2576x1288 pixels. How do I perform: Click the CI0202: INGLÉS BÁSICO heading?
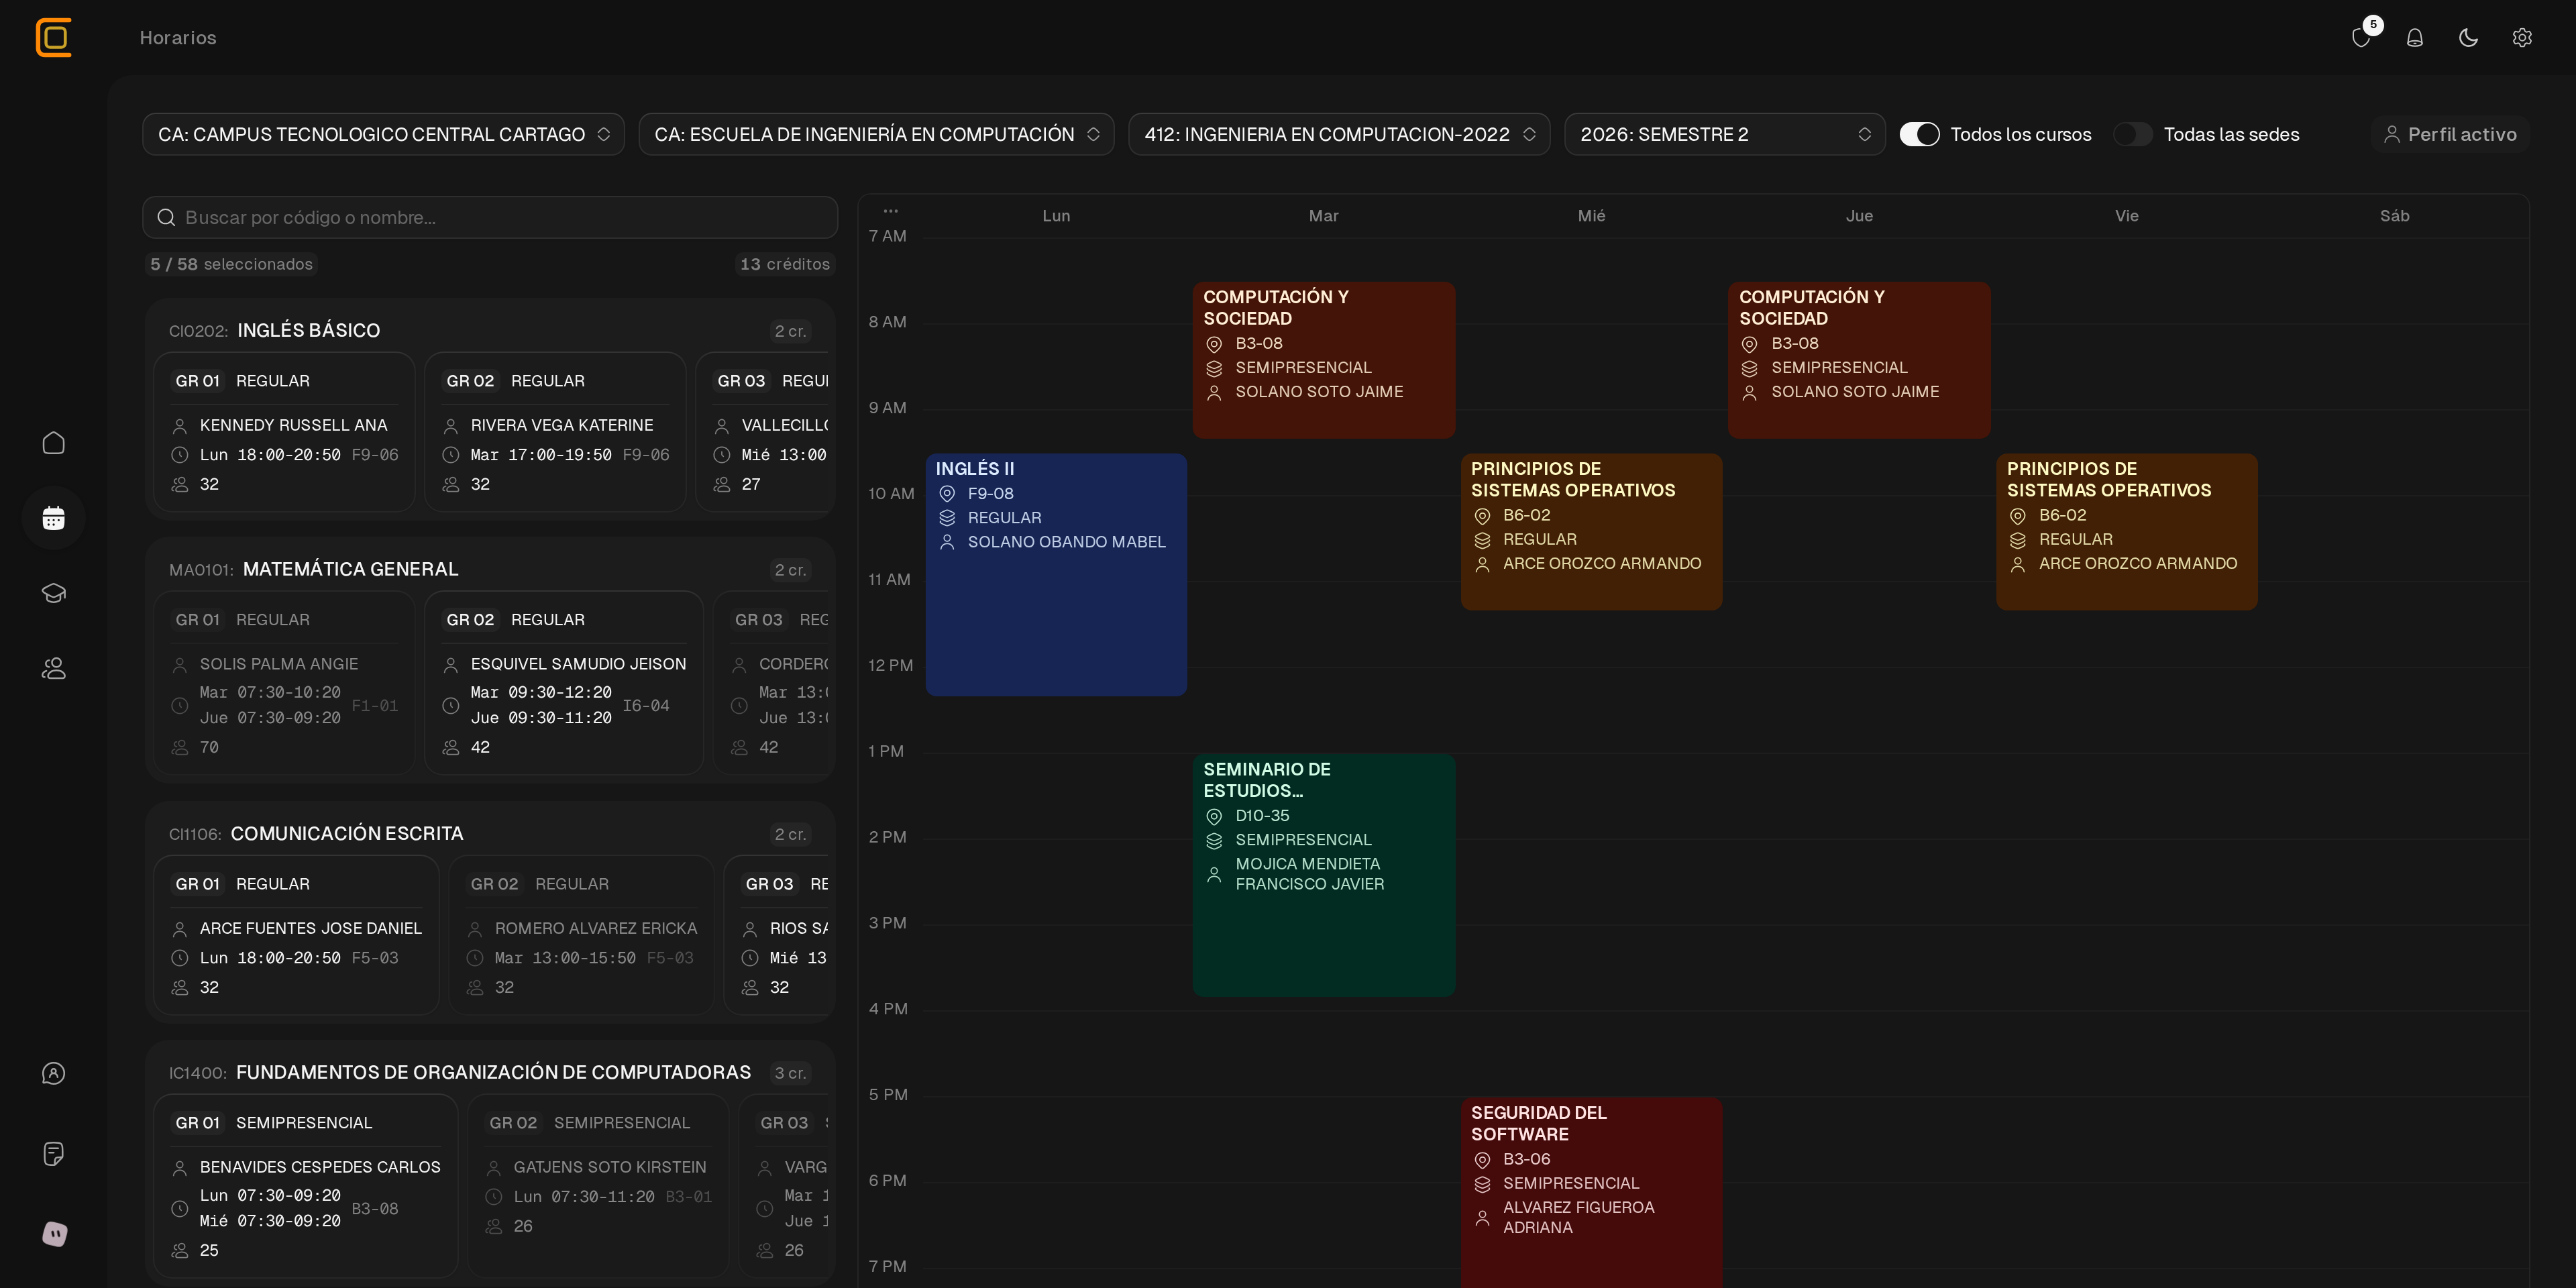[274, 331]
